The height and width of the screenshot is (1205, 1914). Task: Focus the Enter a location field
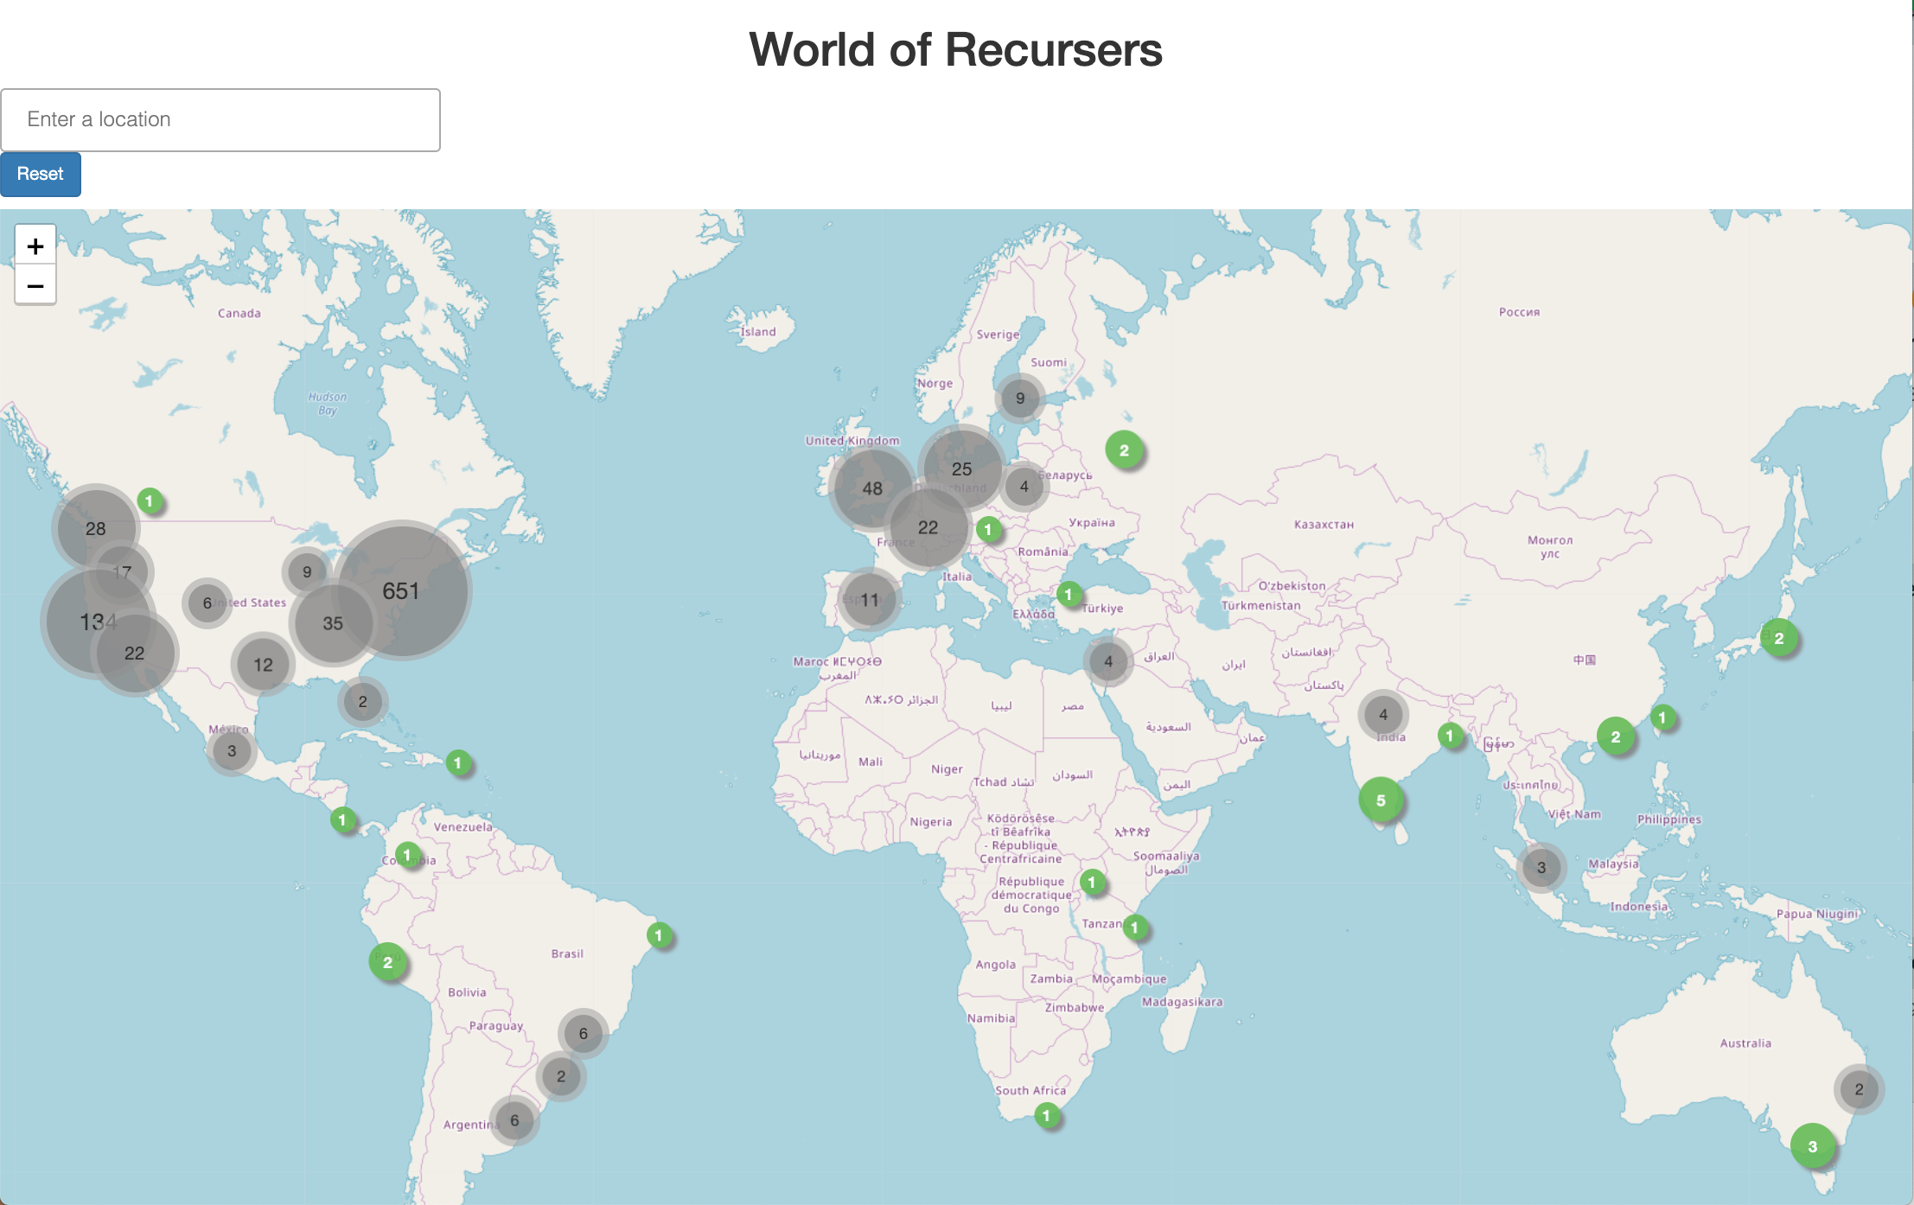tap(220, 120)
